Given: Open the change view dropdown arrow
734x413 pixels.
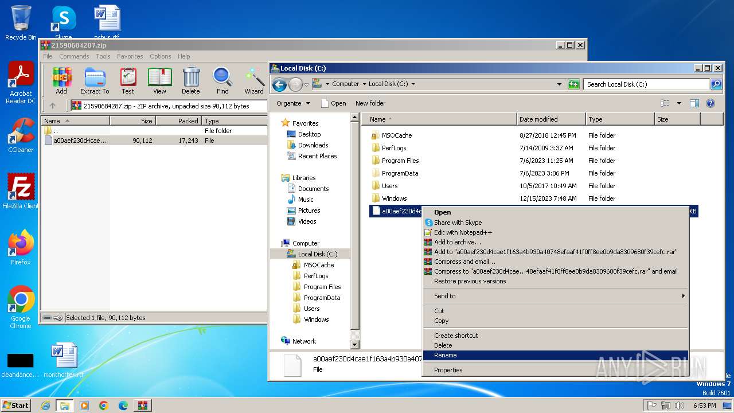Looking at the screenshot, I should tap(679, 103).
